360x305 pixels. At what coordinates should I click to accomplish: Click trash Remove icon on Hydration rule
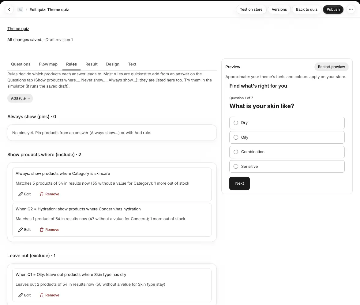coord(42,230)
